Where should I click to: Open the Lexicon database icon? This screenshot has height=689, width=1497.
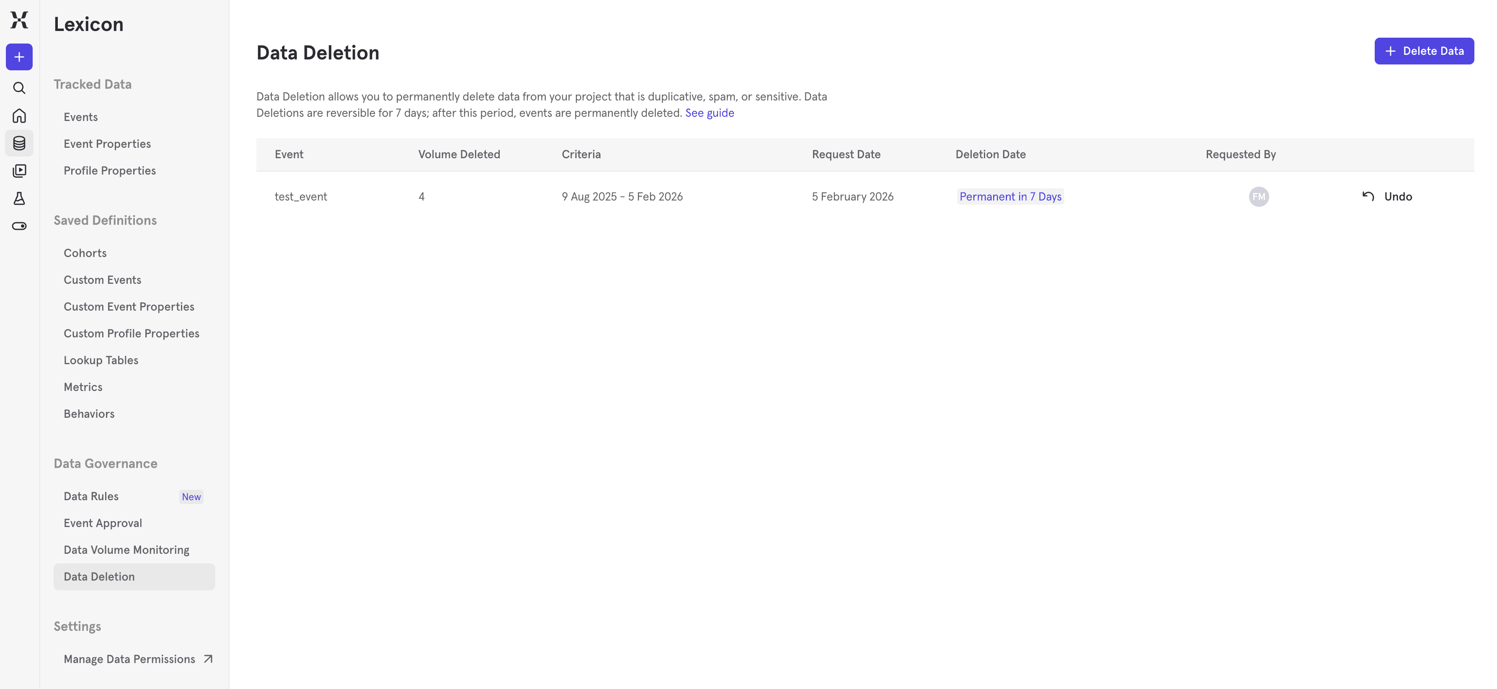[19, 143]
